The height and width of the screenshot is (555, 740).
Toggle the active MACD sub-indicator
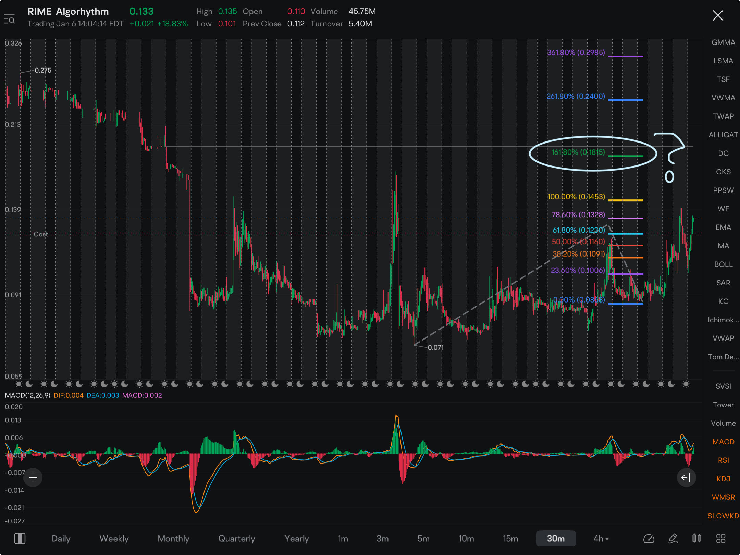pos(723,442)
